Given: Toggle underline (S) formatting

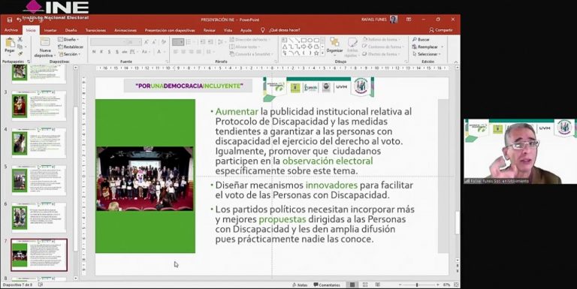Looking at the screenshot, I should [109, 52].
